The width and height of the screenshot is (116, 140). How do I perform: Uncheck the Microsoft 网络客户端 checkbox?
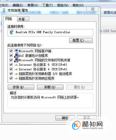[x=11, y=51]
